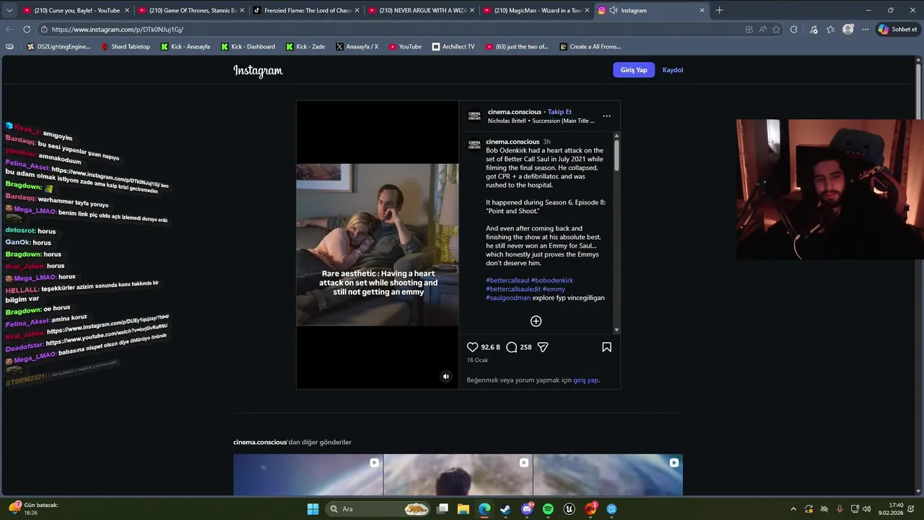The height and width of the screenshot is (520, 924).
Task: Open Kick - Dashboard bookmark
Action: [248, 47]
